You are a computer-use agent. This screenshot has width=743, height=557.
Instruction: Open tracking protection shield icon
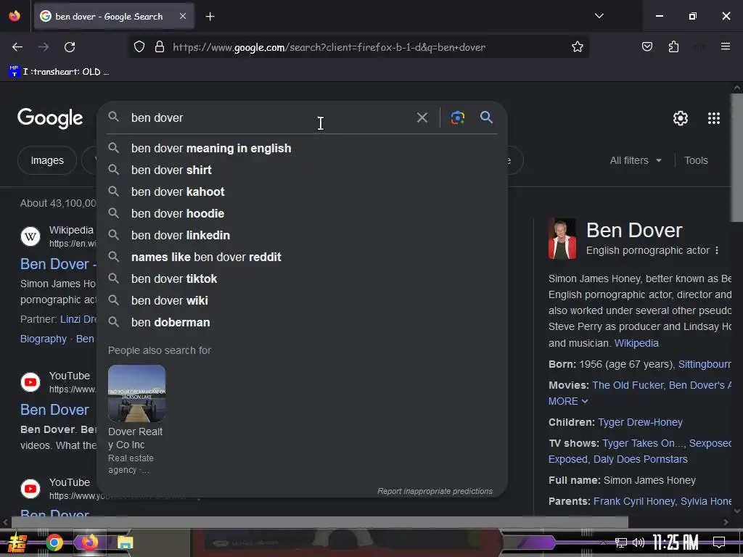click(x=139, y=47)
